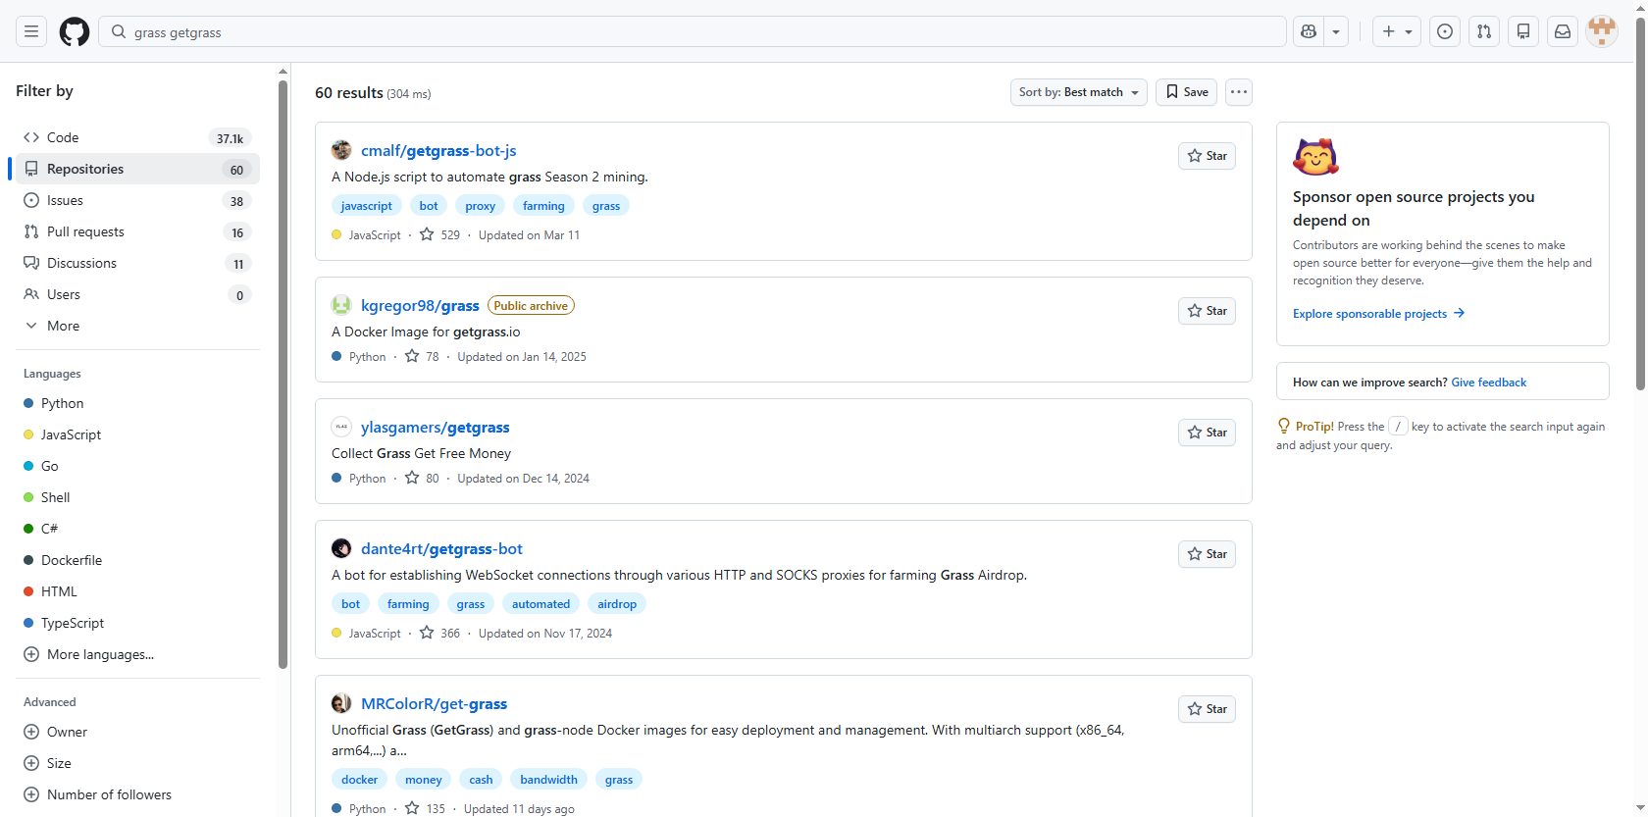Open Pull requests icon in header

tap(1484, 31)
